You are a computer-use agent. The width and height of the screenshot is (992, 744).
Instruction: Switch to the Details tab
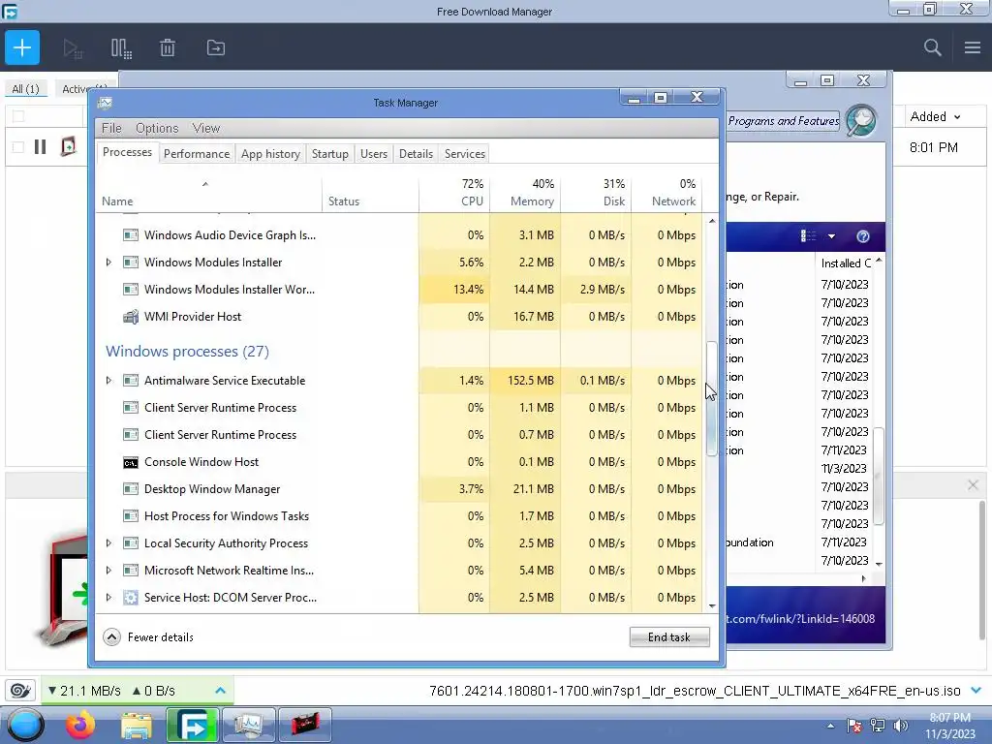(x=416, y=154)
